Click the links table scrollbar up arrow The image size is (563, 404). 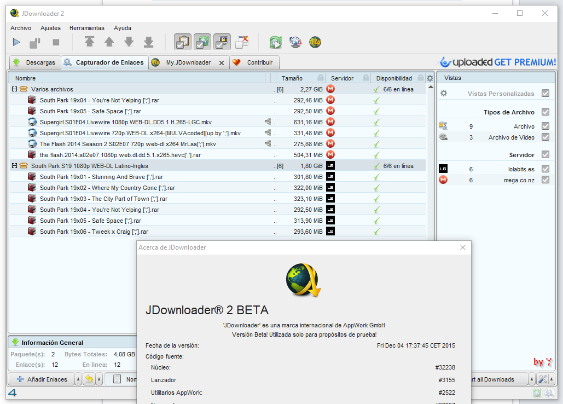(431, 87)
